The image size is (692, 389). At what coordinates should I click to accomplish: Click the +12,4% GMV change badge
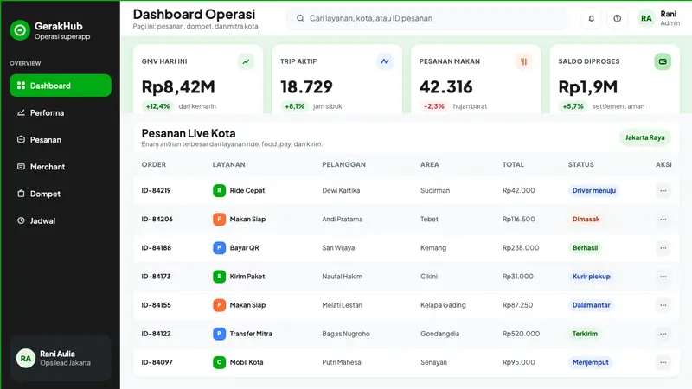pyautogui.click(x=157, y=106)
